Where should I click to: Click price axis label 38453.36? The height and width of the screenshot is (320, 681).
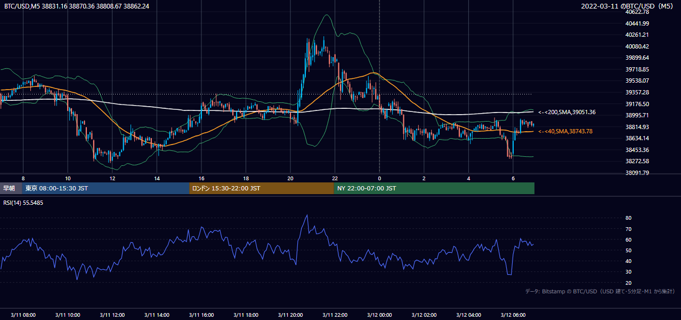click(x=638, y=150)
